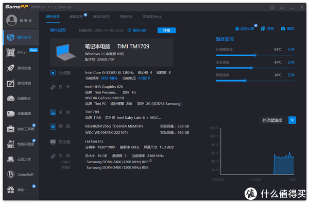This screenshot has height=203, width=309.
Task: Click the 温度监控 section heading
Action: coord(225,39)
